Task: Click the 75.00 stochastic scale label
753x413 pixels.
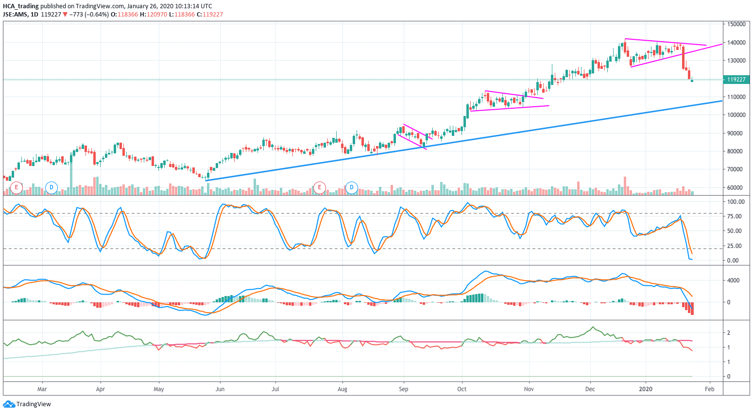Action: point(735,216)
